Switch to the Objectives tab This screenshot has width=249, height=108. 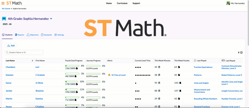click(33, 35)
